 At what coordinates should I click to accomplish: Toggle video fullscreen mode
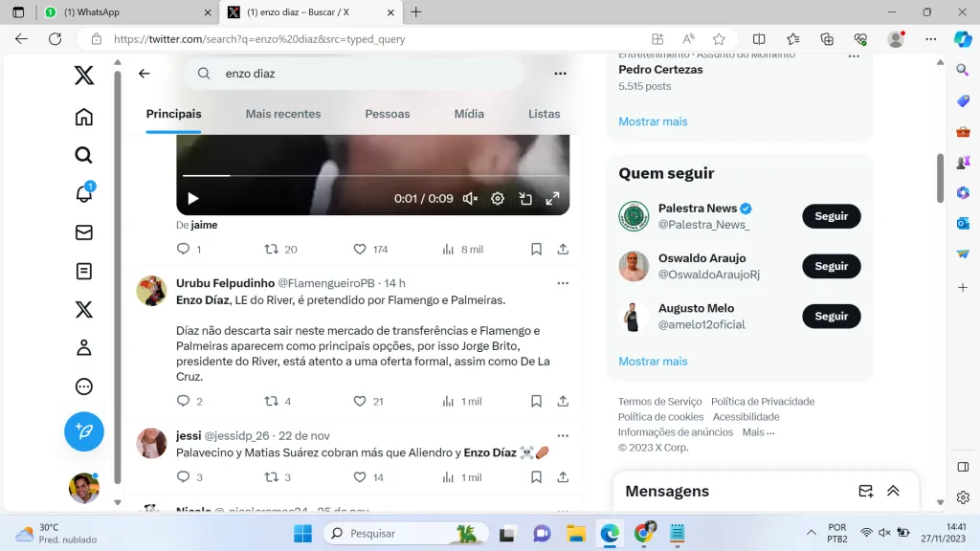click(552, 199)
